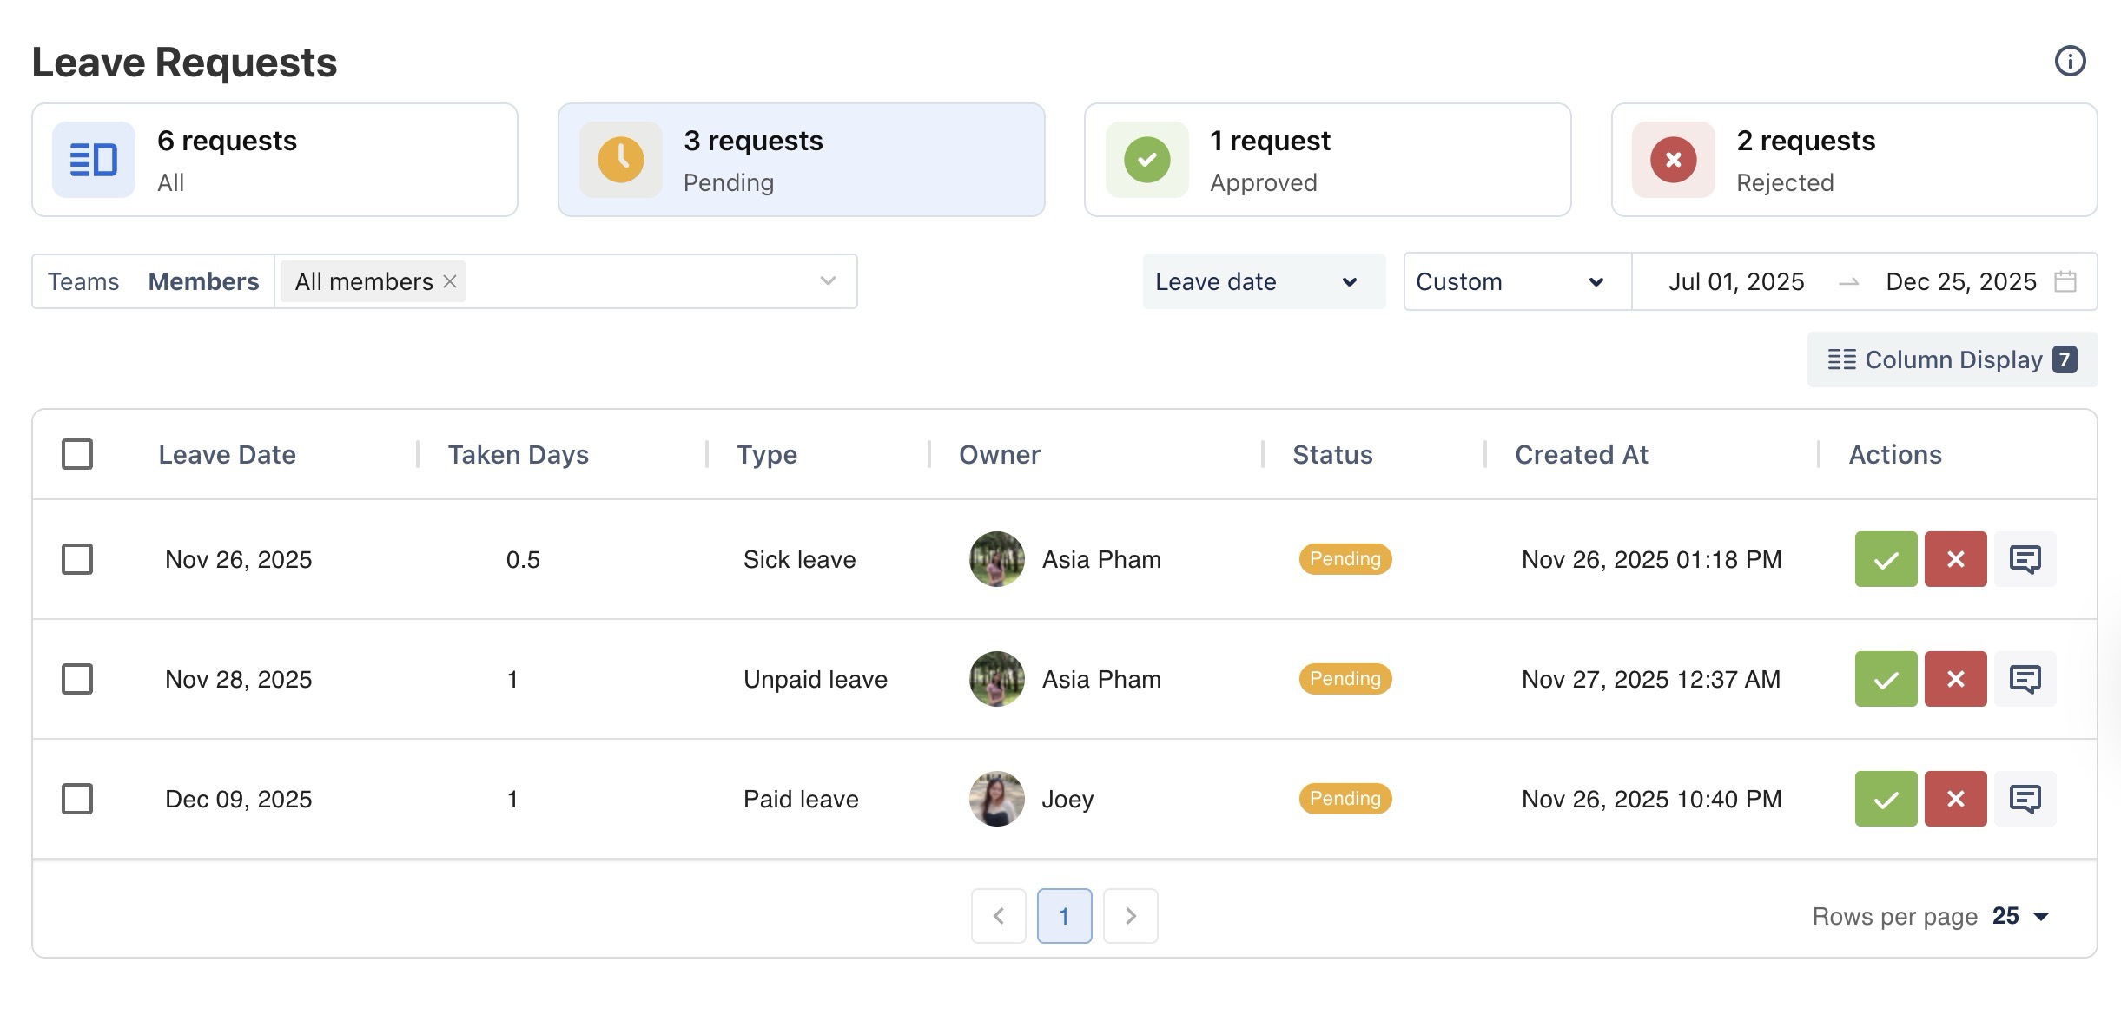Click the info icon beside Leave Requests
This screenshot has height=1028, width=2121.
(2070, 62)
